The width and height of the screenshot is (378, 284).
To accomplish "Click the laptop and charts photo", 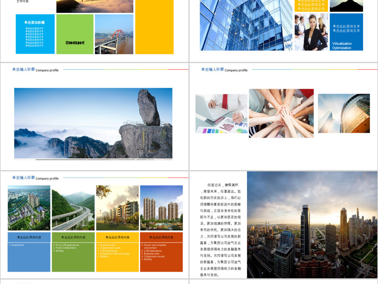I will [x=221, y=114].
